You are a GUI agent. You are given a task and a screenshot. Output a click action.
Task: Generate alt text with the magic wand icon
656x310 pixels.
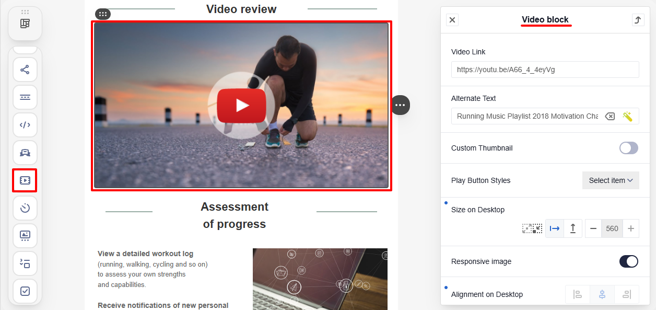(628, 116)
